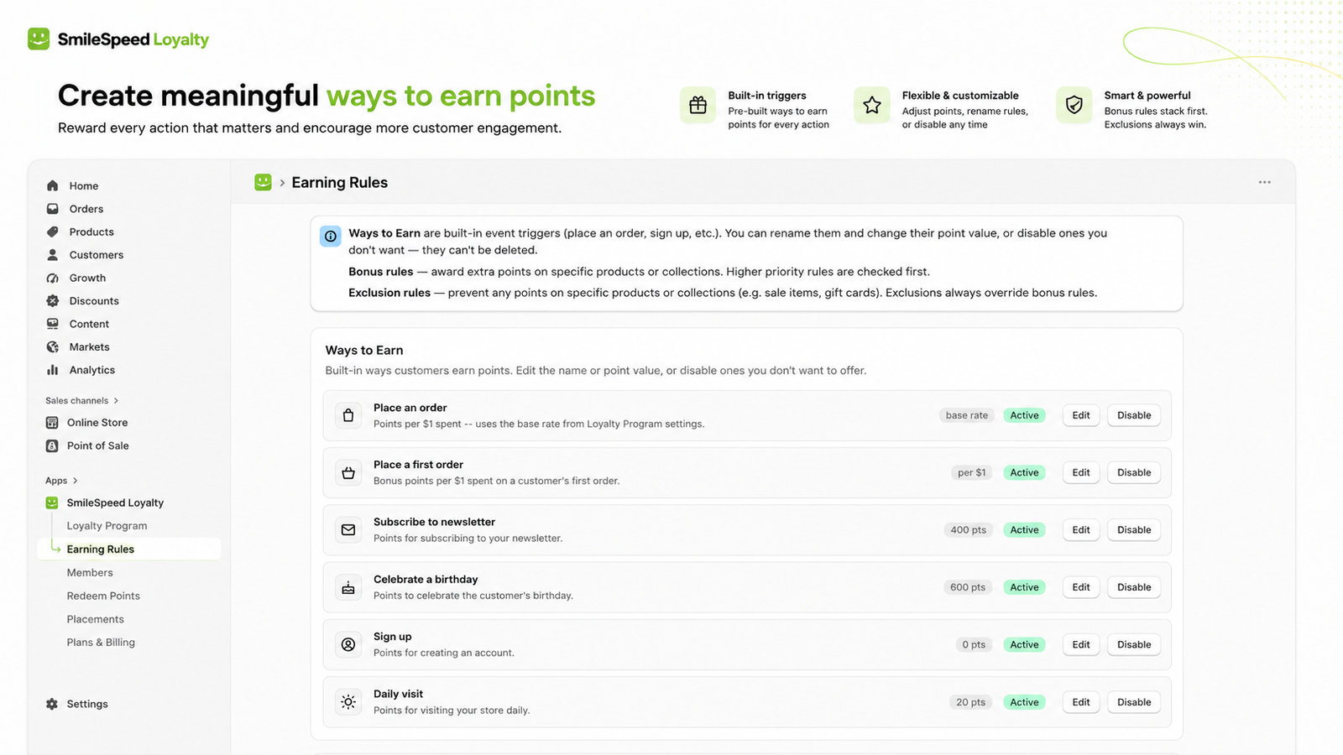1343x755 pixels.
Task: Click the Home house icon in sidebar
Action: tap(53, 185)
